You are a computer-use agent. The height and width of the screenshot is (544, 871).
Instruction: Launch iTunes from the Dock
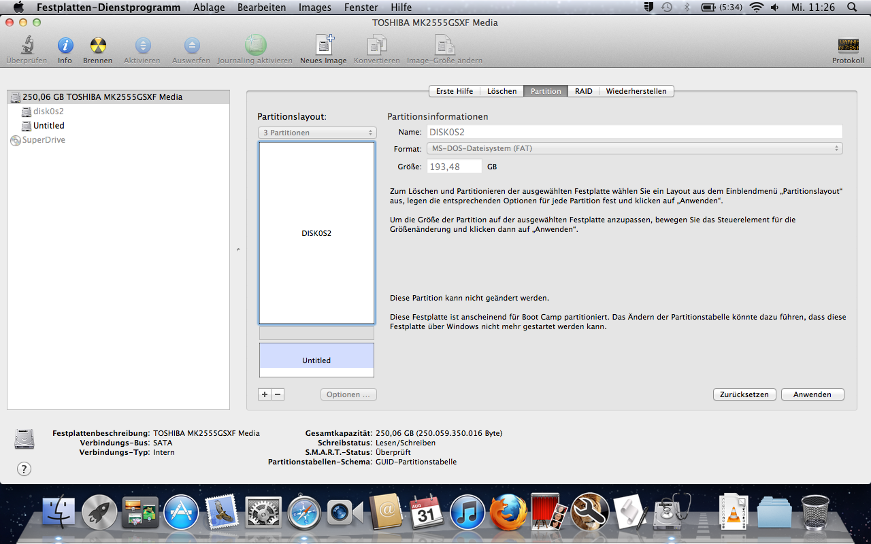tap(467, 512)
